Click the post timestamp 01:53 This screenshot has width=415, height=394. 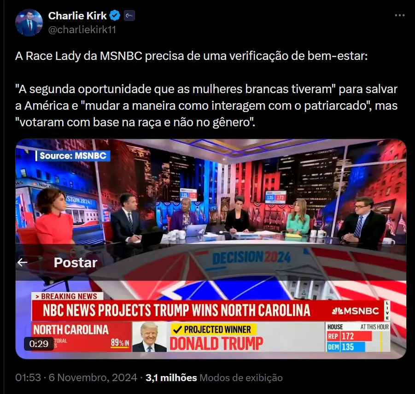[x=28, y=377]
